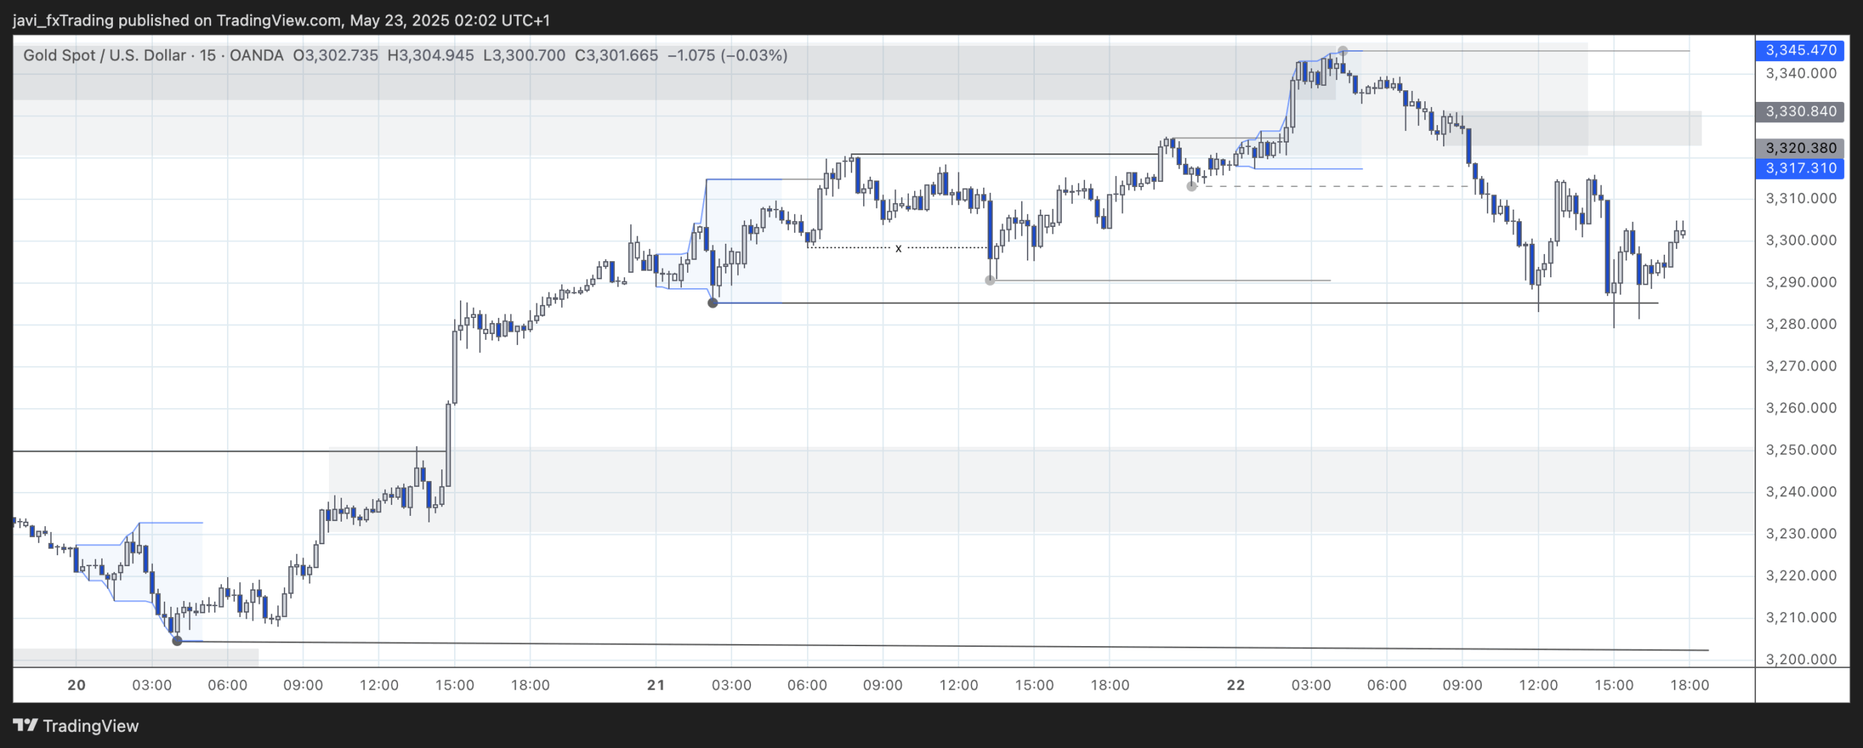This screenshot has height=748, width=1863.
Task: Click the 3,300.000 price axis value
Action: pos(1801,240)
